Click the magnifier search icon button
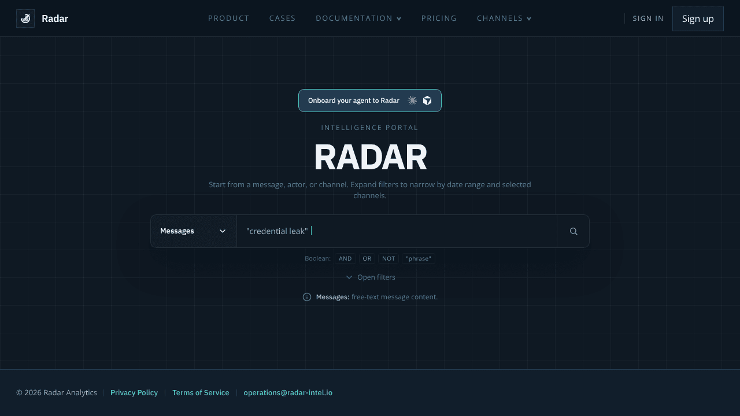The image size is (740, 416). tap(573, 231)
